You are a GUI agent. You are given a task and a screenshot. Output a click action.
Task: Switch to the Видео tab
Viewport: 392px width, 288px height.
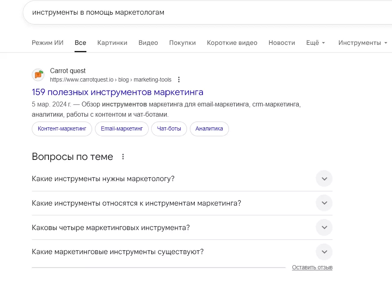click(148, 42)
